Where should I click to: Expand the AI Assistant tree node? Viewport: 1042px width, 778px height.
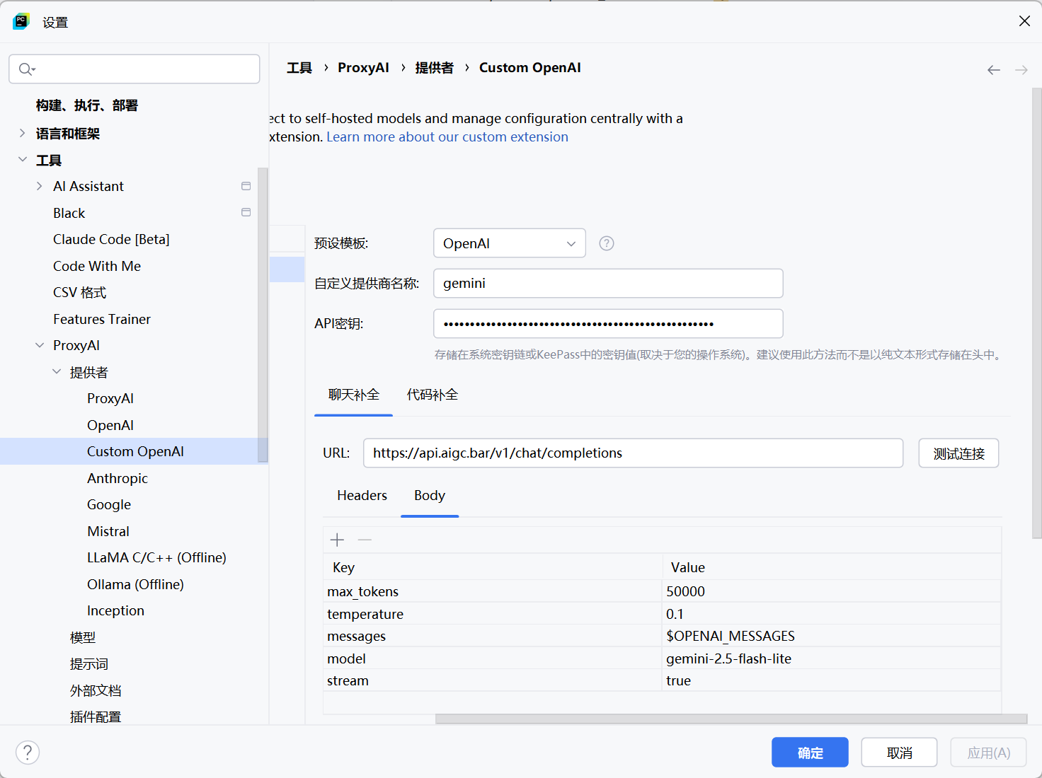(x=39, y=186)
